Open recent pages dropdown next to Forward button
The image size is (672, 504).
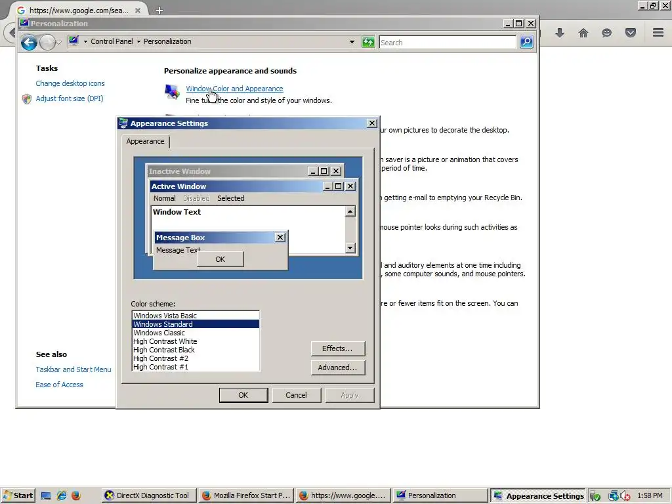pyautogui.click(x=59, y=43)
